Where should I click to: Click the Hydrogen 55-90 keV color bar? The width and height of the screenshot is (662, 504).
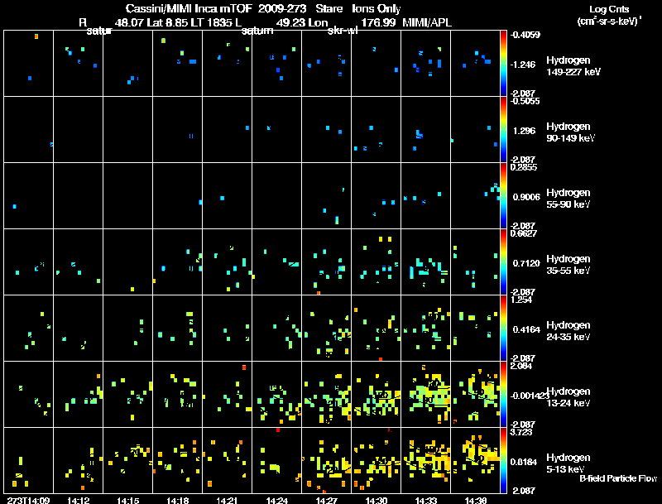tap(503, 196)
